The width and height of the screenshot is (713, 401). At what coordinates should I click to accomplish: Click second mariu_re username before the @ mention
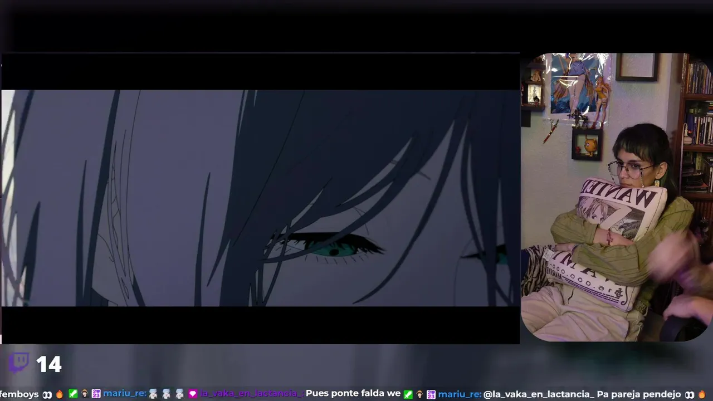460,394
